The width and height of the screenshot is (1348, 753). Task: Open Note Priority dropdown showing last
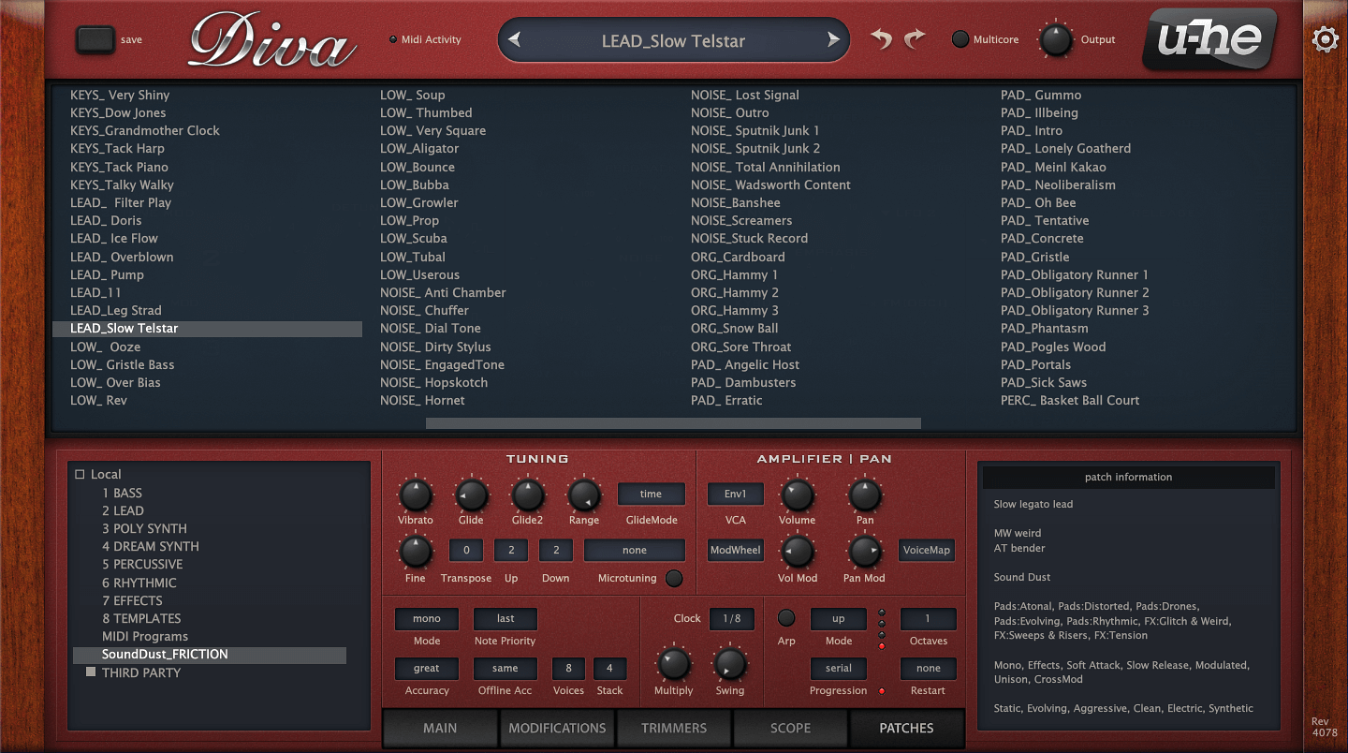pyautogui.click(x=505, y=619)
